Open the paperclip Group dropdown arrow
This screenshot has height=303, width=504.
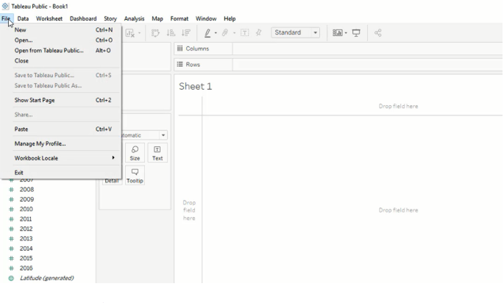coord(234,33)
